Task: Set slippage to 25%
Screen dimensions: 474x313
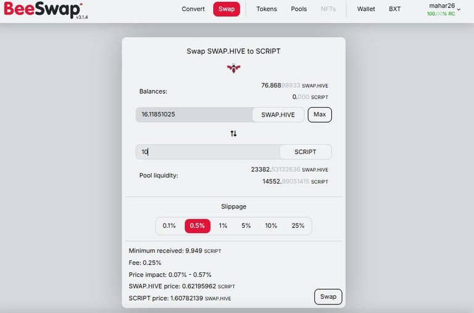Action: tap(297, 226)
